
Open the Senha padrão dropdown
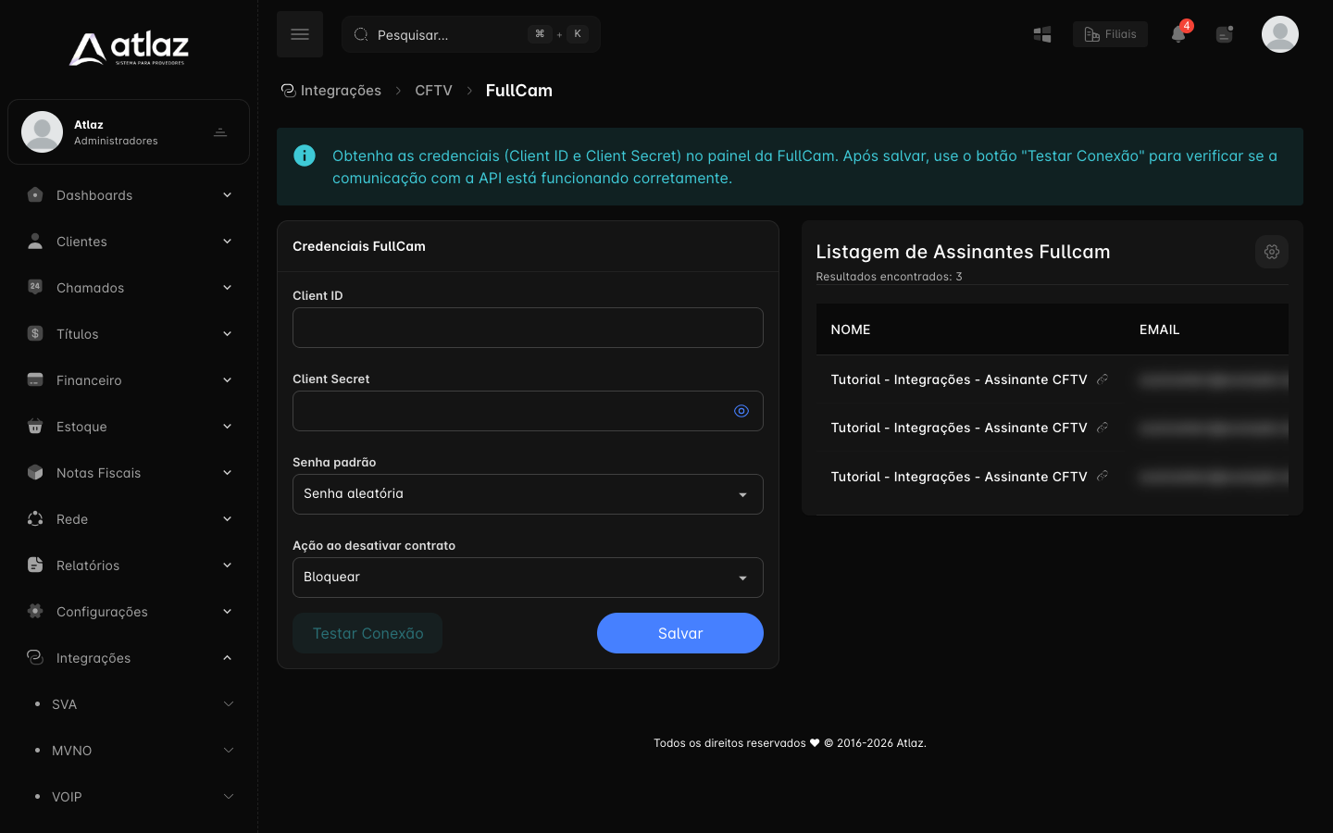[x=528, y=494]
